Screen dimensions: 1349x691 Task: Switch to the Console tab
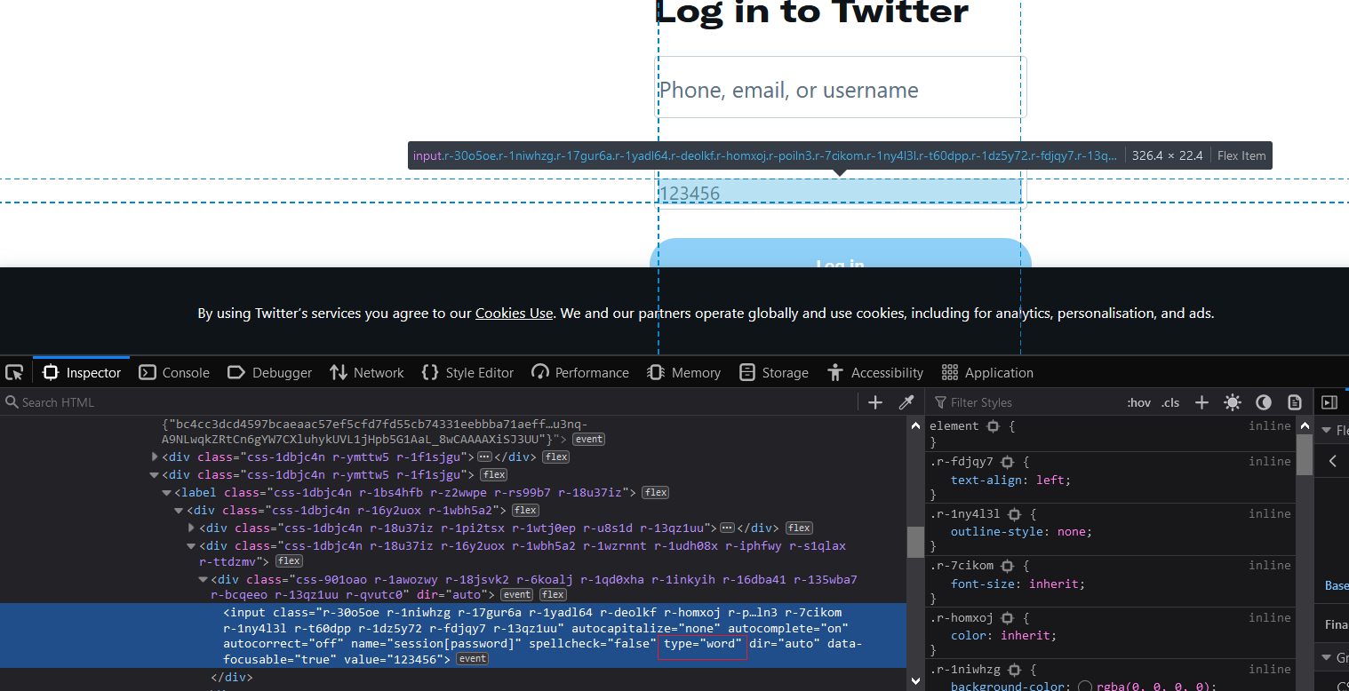[174, 372]
